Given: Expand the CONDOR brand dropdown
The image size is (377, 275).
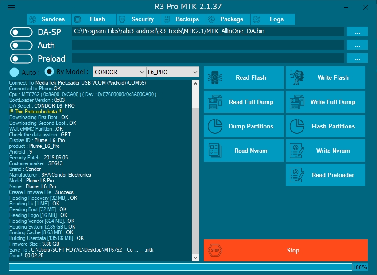Looking at the screenshot, I should tap(119, 72).
